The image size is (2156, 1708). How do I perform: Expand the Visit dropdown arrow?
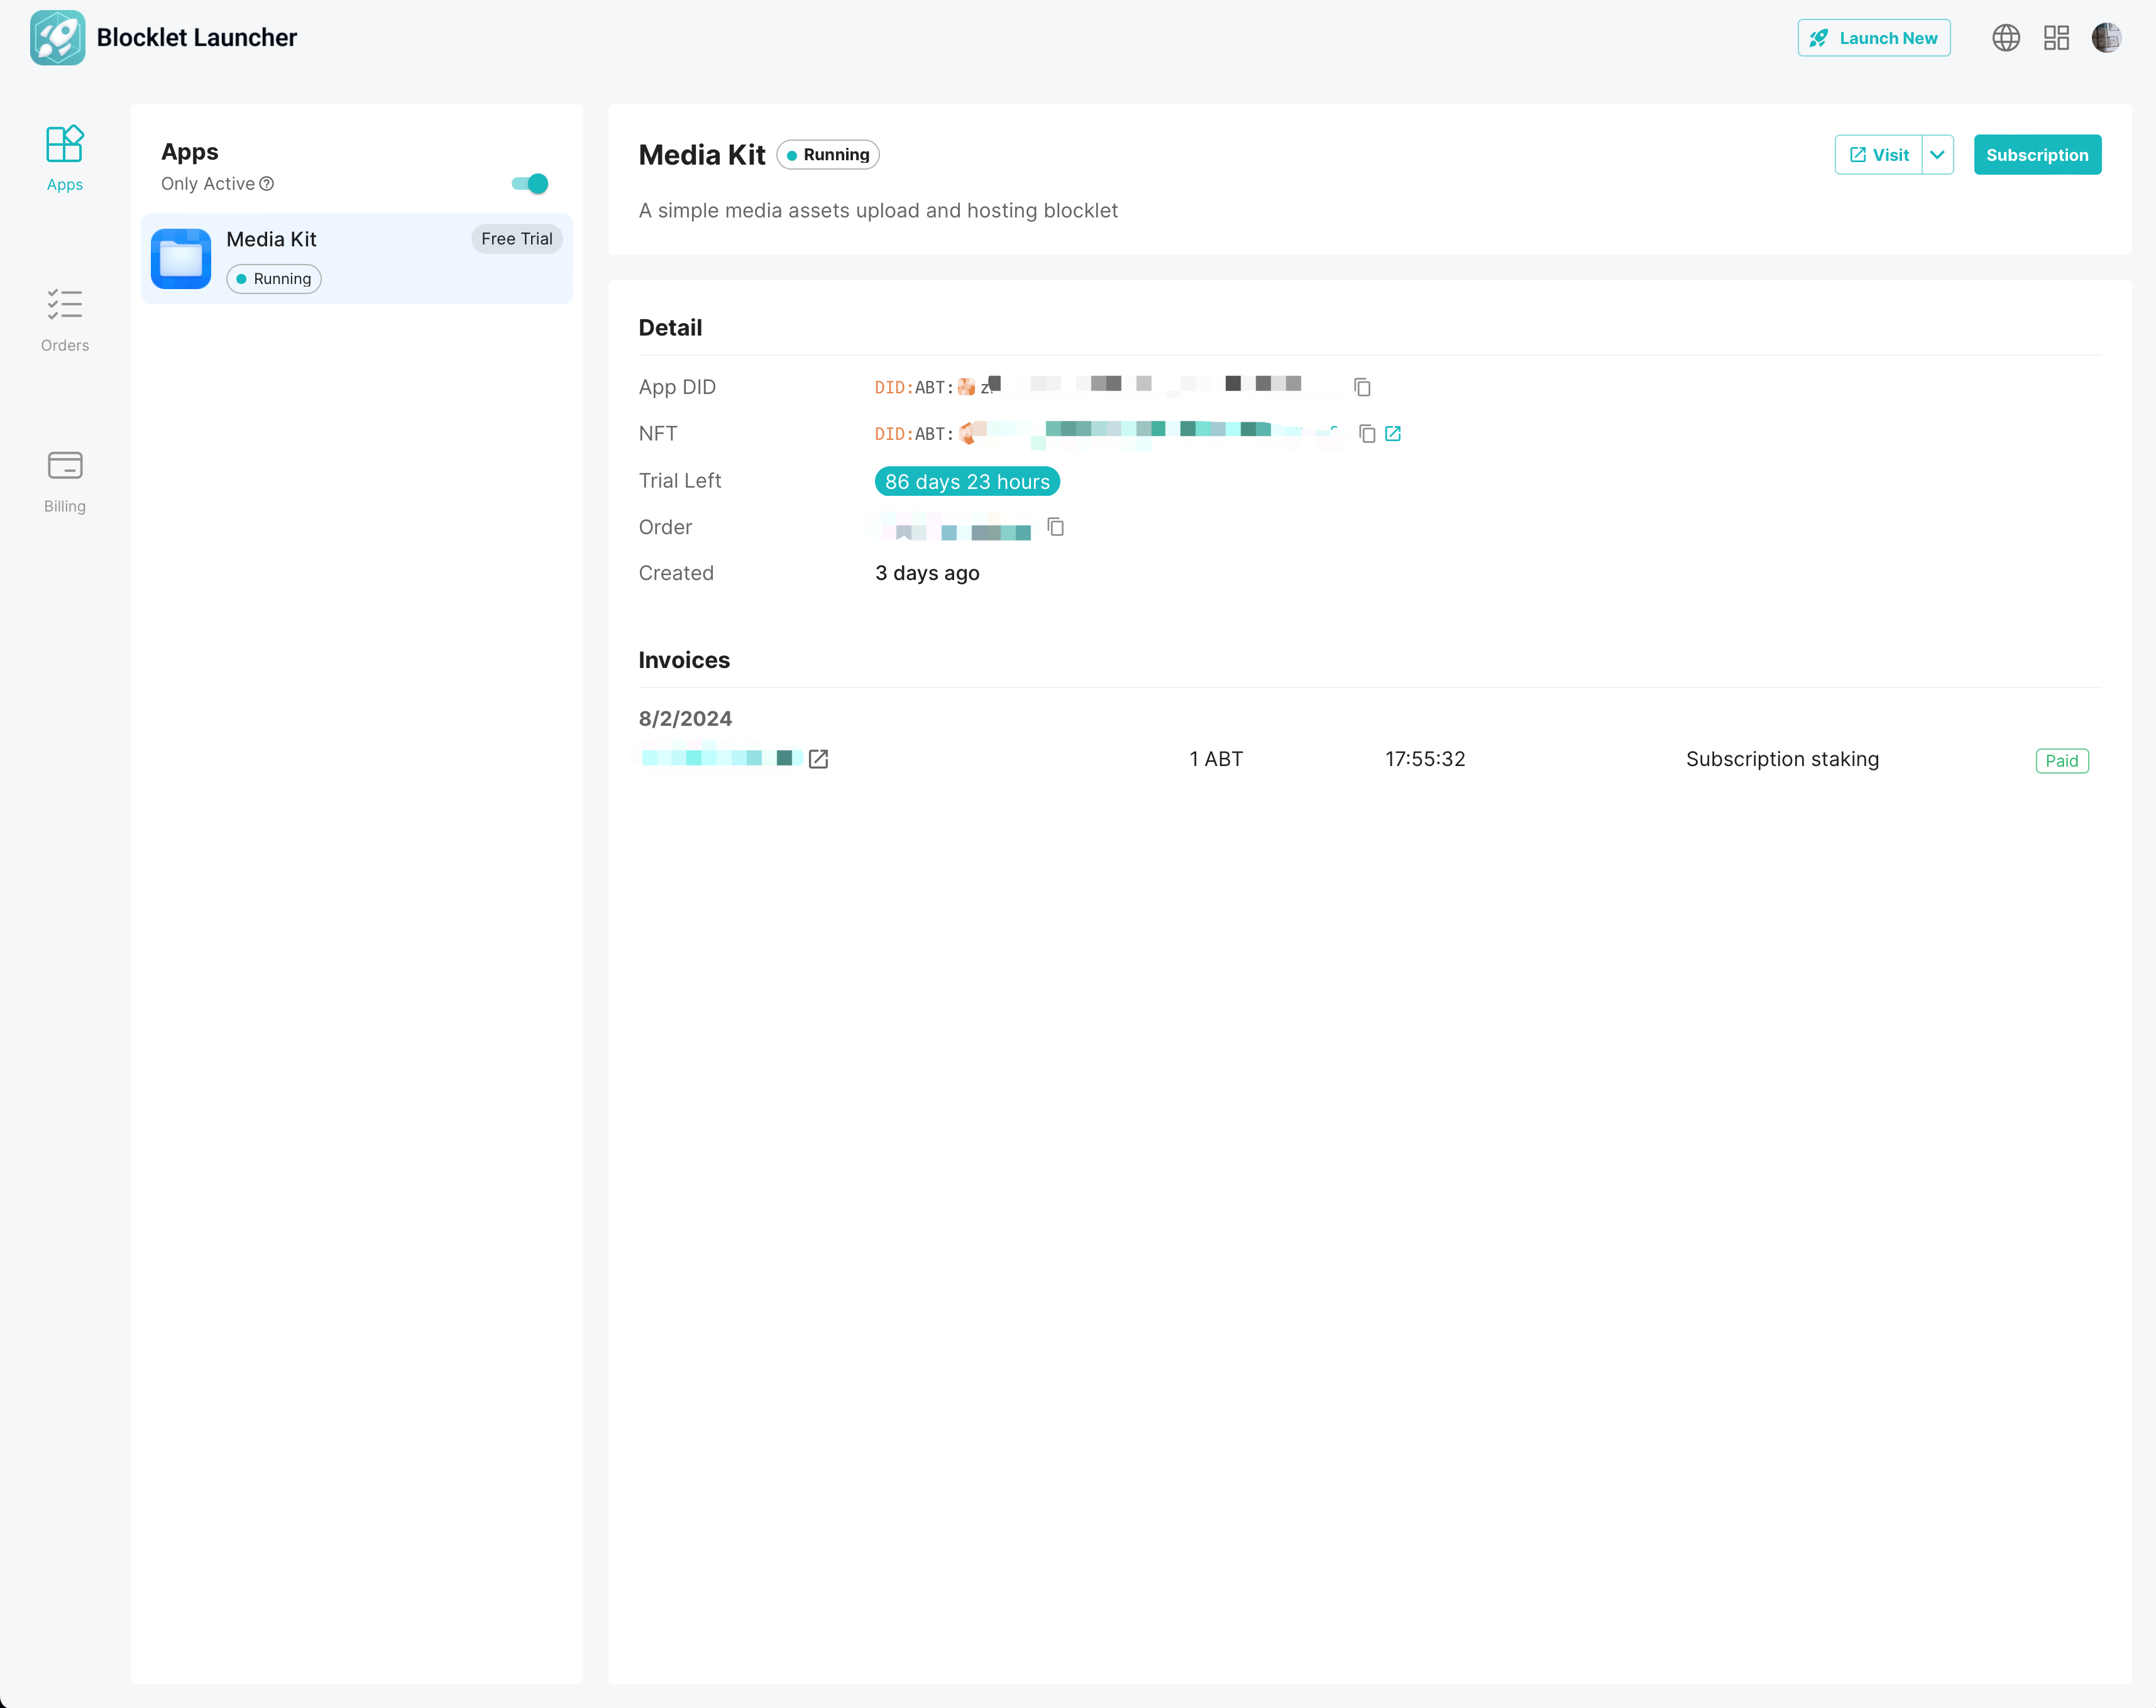1937,155
